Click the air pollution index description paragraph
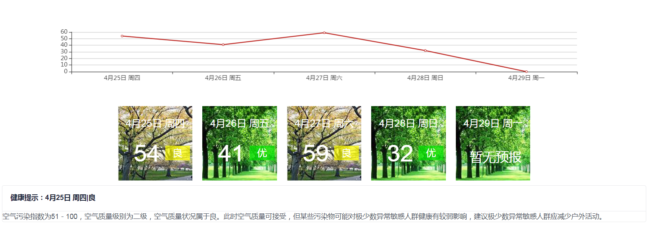The width and height of the screenshot is (647, 228). coord(304,217)
